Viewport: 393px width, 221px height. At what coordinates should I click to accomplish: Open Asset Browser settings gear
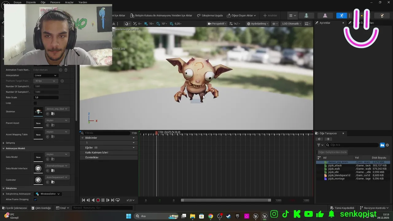(x=387, y=145)
